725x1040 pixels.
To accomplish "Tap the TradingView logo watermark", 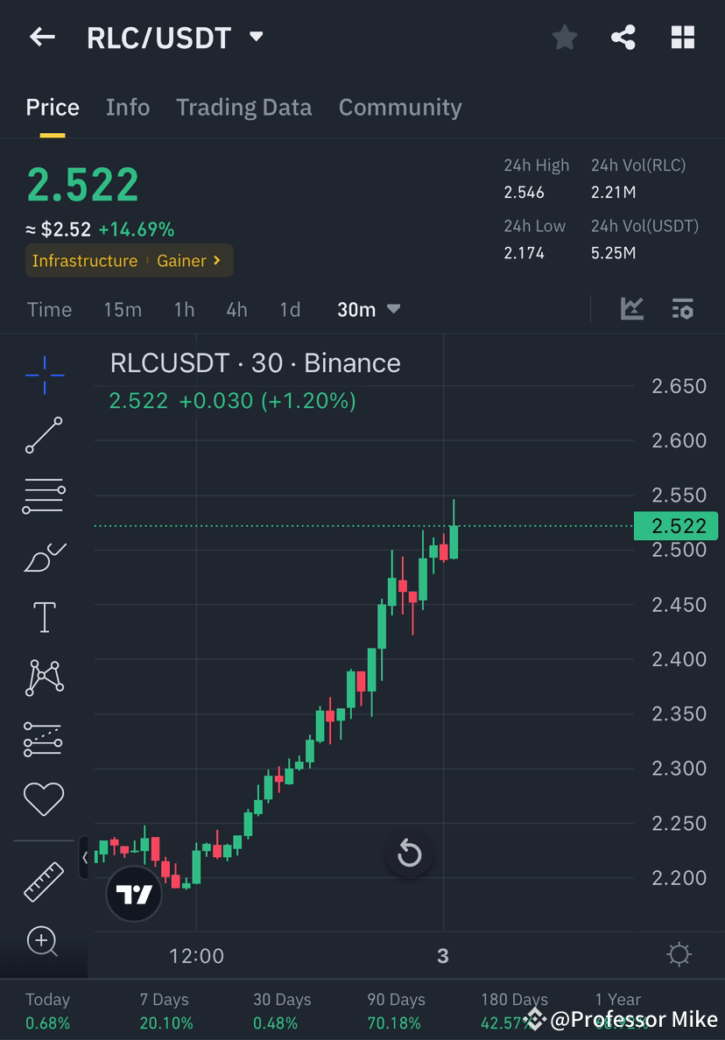I will pos(133,895).
